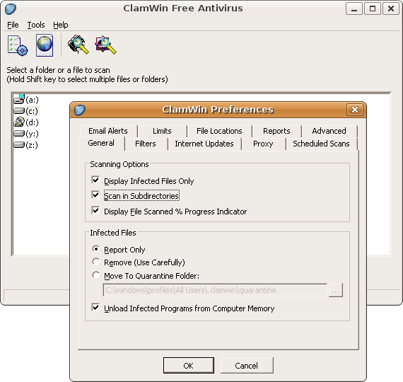Toggle Scan in Subdirectories checkbox
Viewport: 403px width, 382px height.
click(95, 195)
